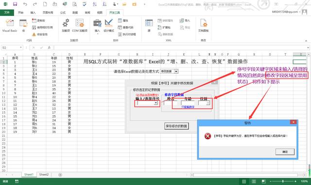Open the File (文件) tab

point(7,13)
